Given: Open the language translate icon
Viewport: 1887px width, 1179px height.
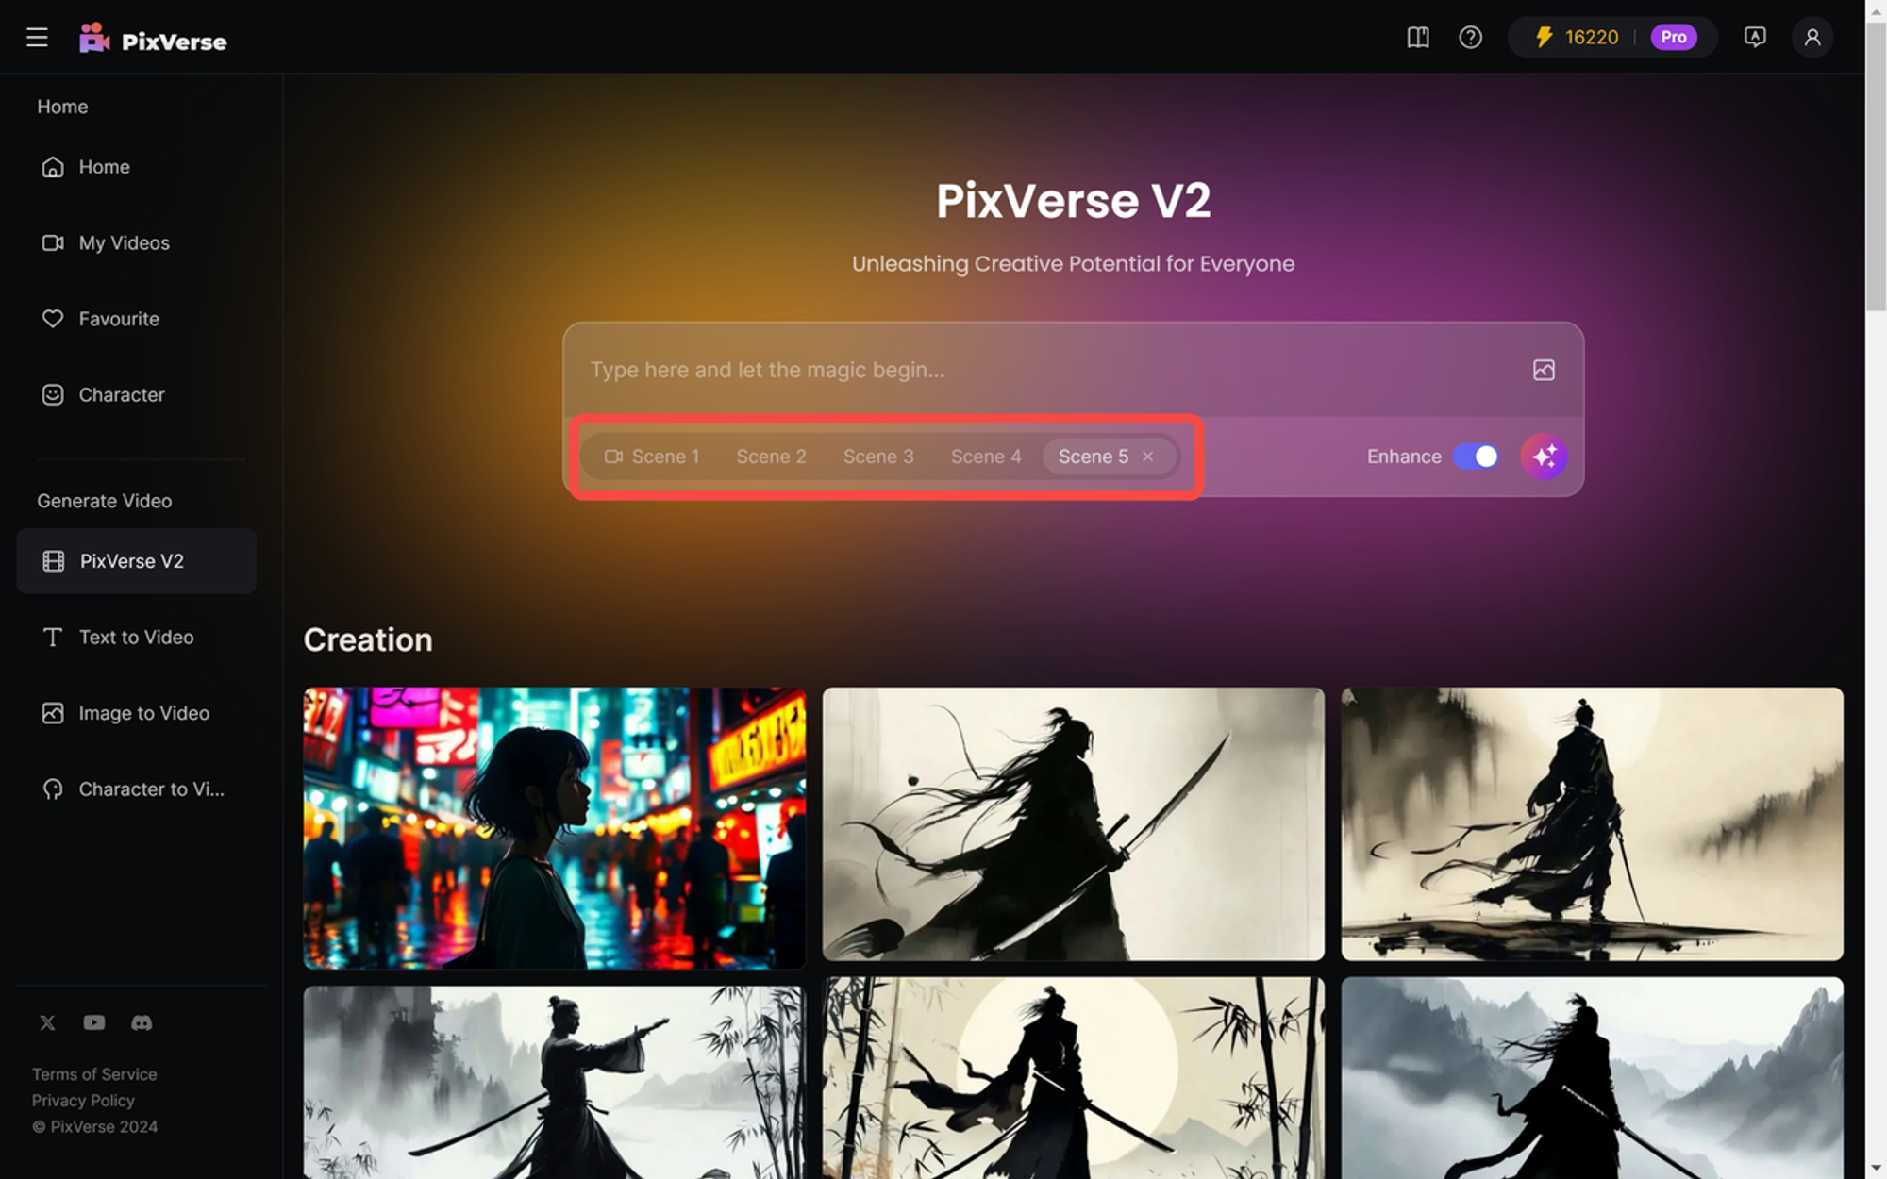Looking at the screenshot, I should pos(1754,38).
